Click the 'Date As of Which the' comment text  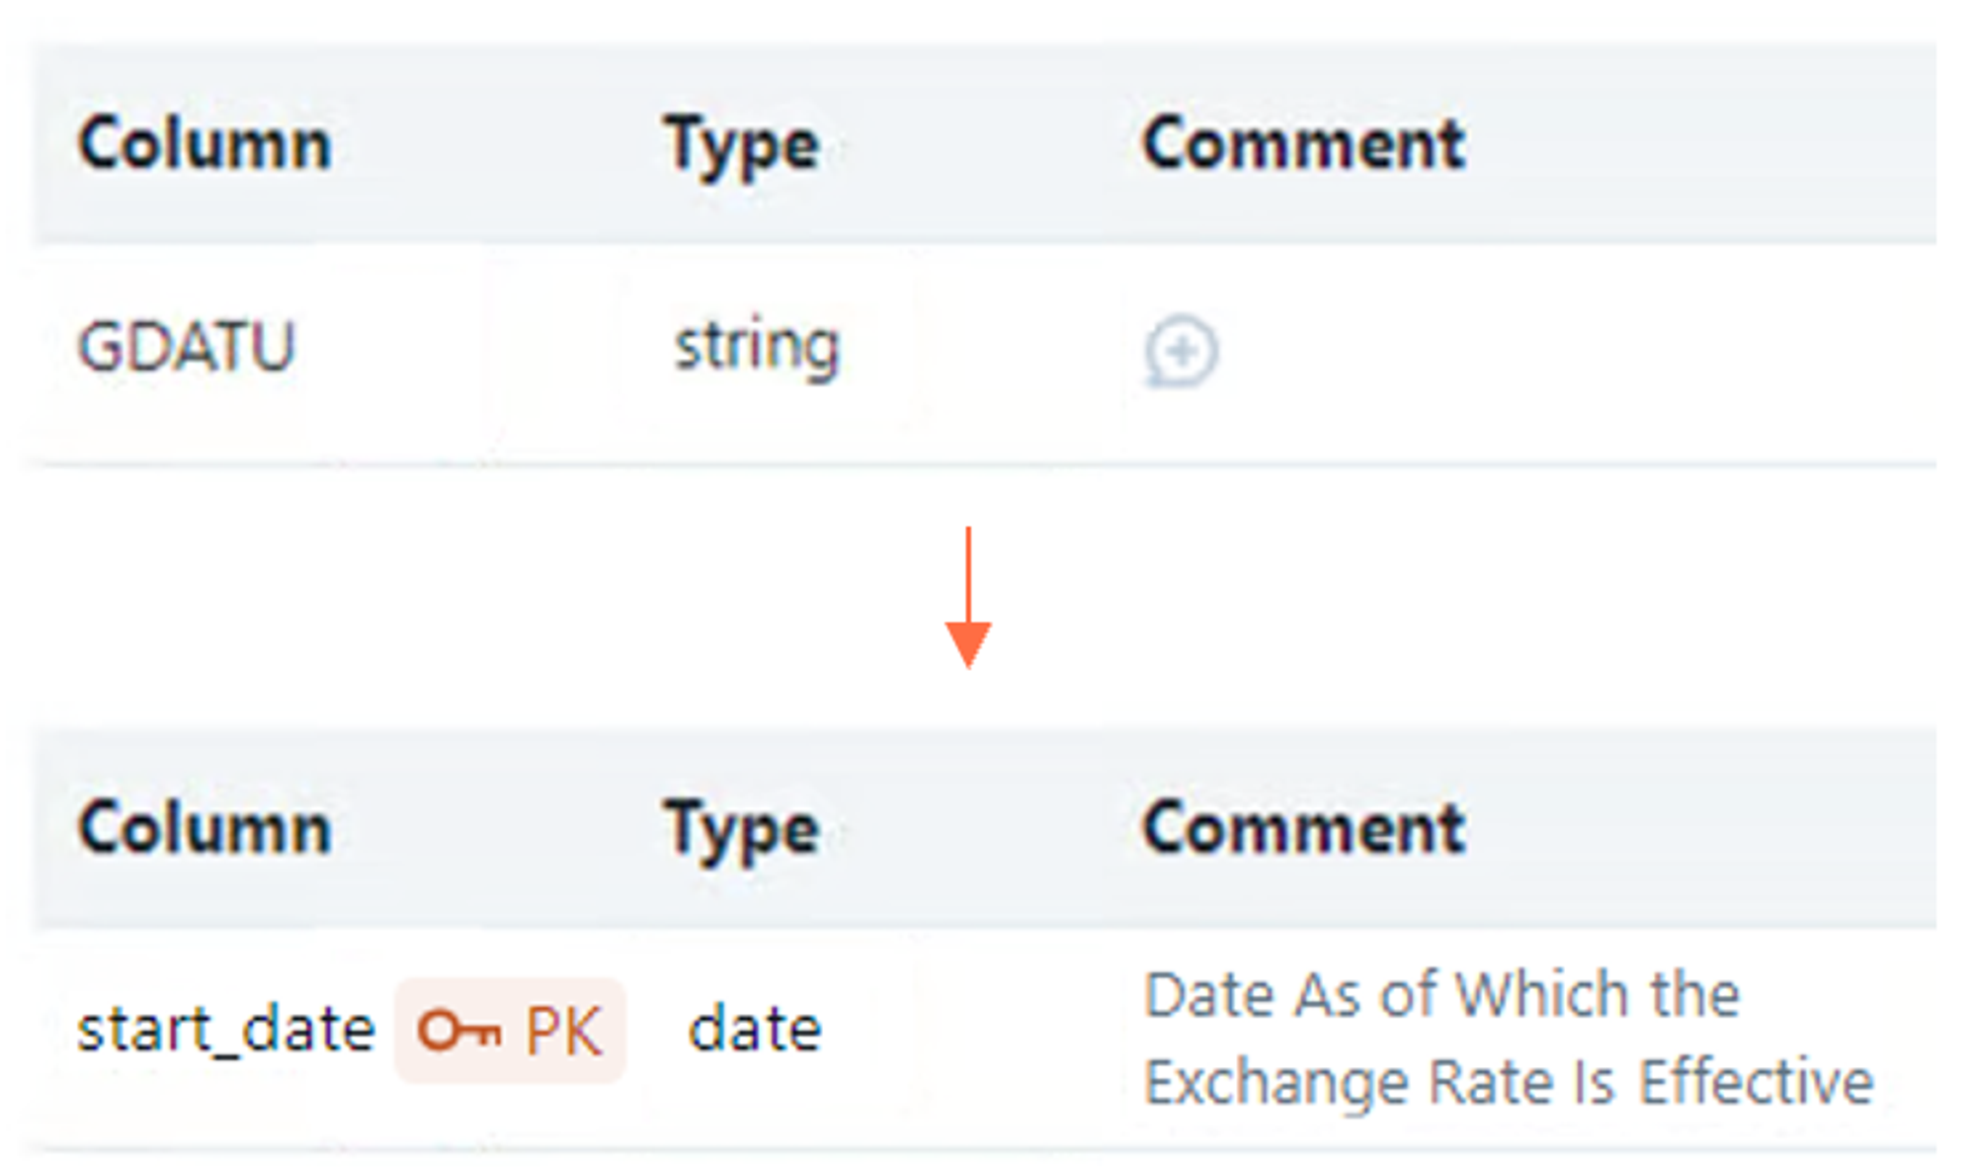[1441, 995]
